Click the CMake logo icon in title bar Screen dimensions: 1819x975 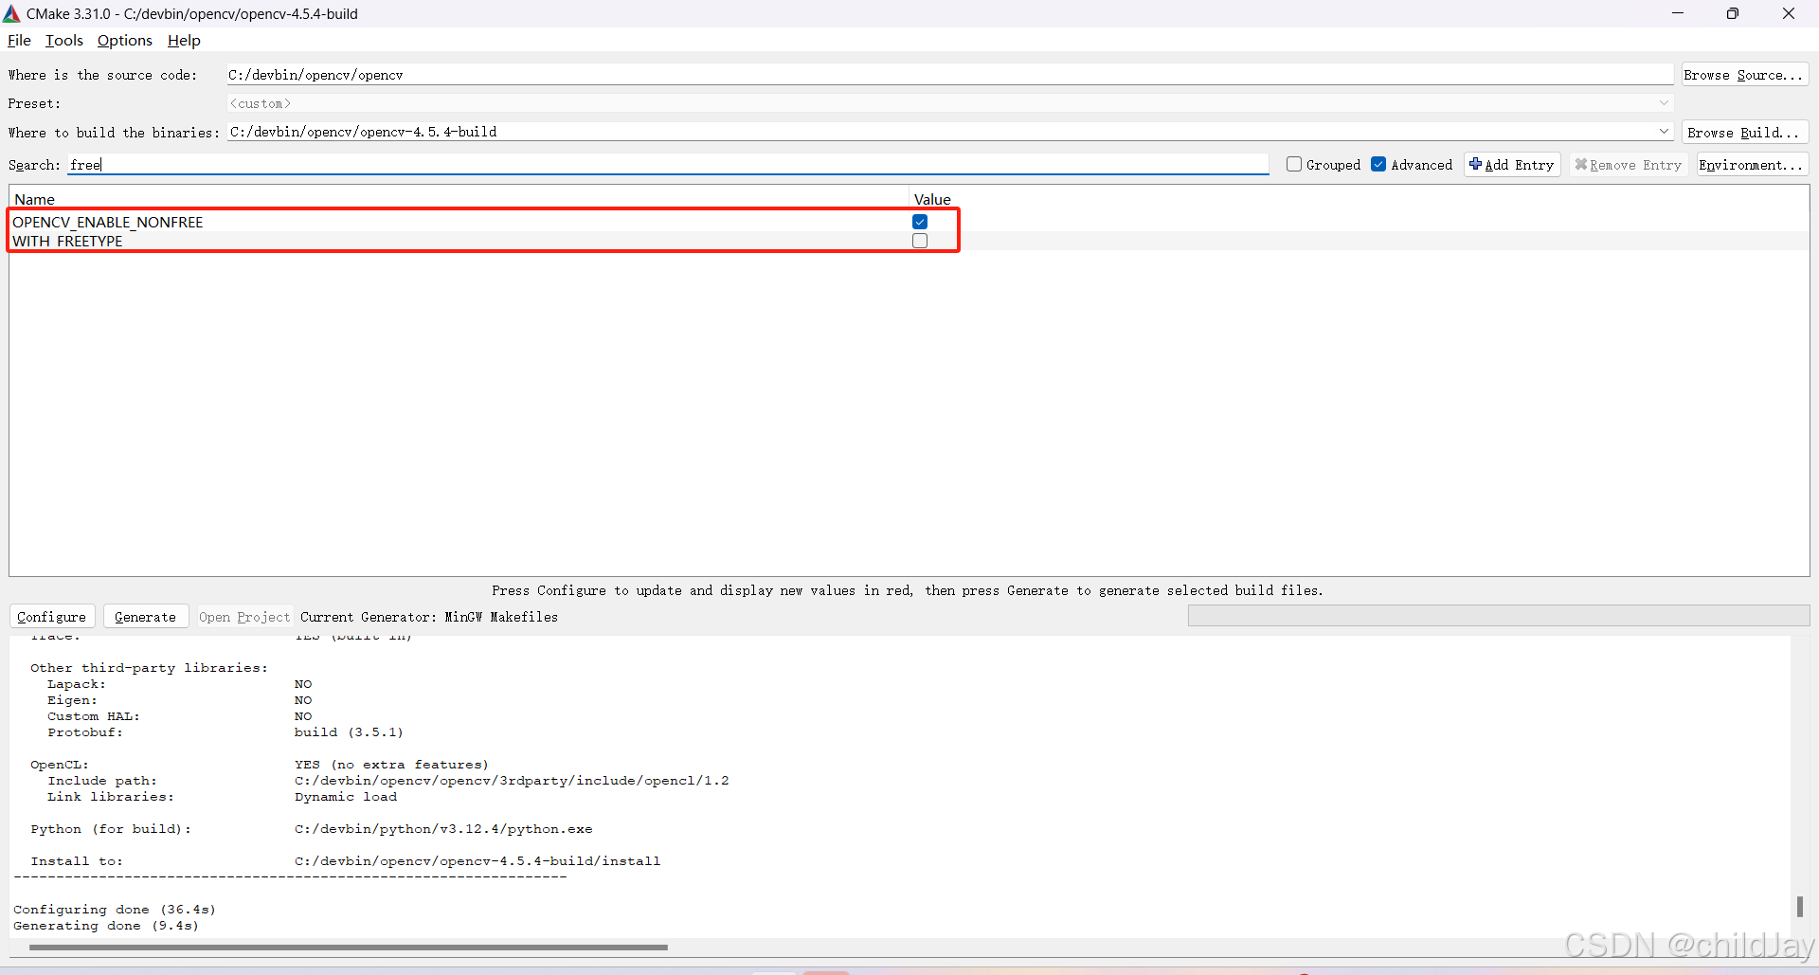(x=11, y=13)
